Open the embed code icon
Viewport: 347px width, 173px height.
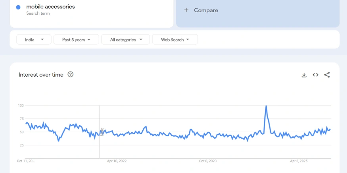coord(315,75)
